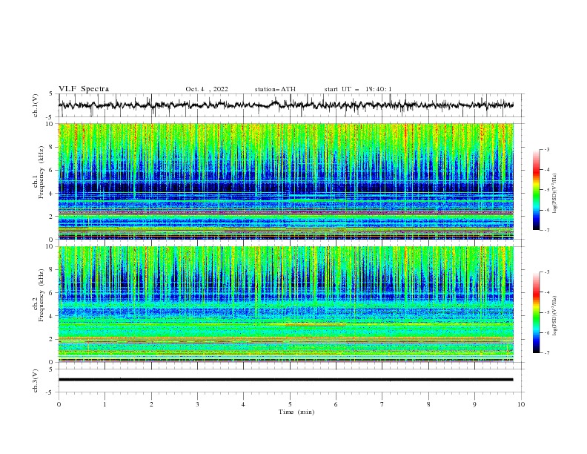Click time axis tick label "5"
The height and width of the screenshot is (454, 587).
(290, 404)
